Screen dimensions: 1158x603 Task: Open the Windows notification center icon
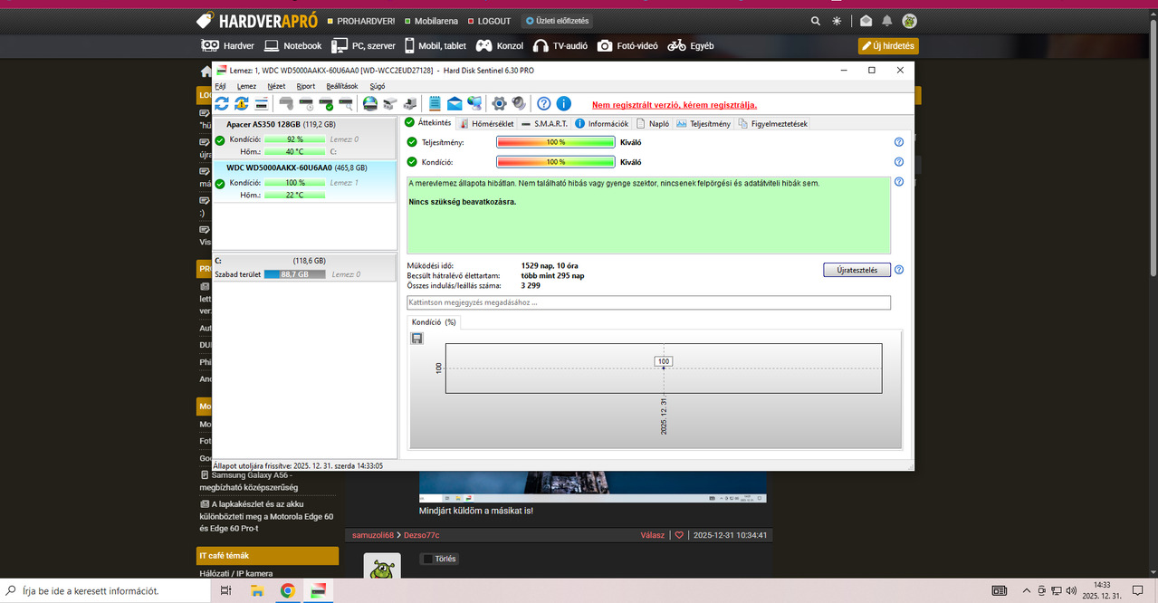click(1138, 590)
